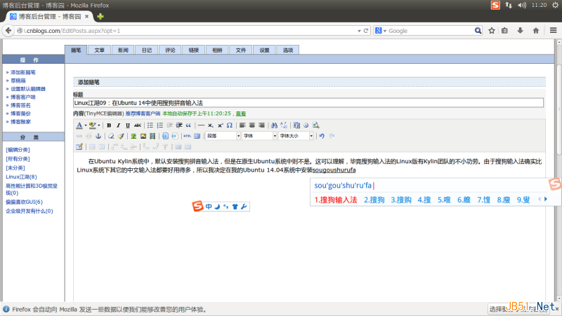Screen dimensions: 562x316
Task: Align text right
Action: [261, 125]
